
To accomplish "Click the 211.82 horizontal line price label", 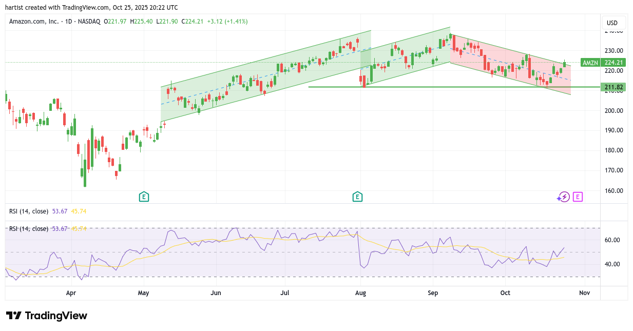I will pyautogui.click(x=613, y=87).
